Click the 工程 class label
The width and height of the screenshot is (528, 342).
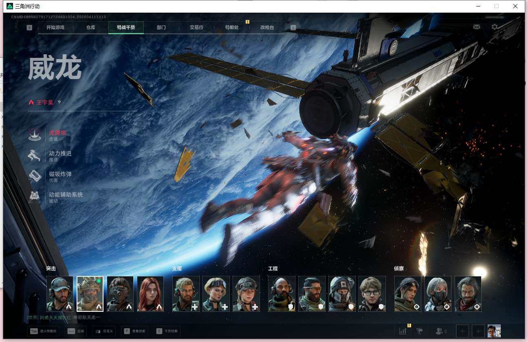273,269
